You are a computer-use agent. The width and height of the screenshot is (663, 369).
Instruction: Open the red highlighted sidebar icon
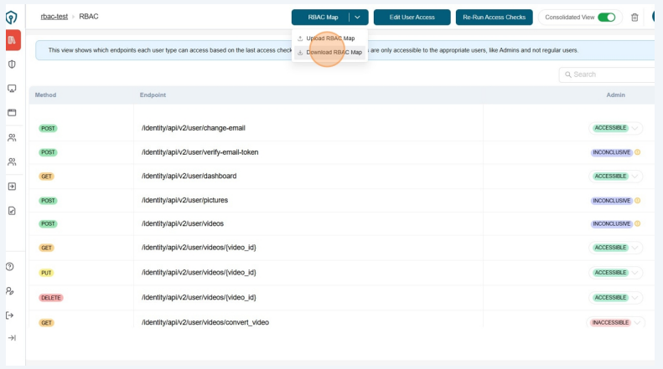13,40
